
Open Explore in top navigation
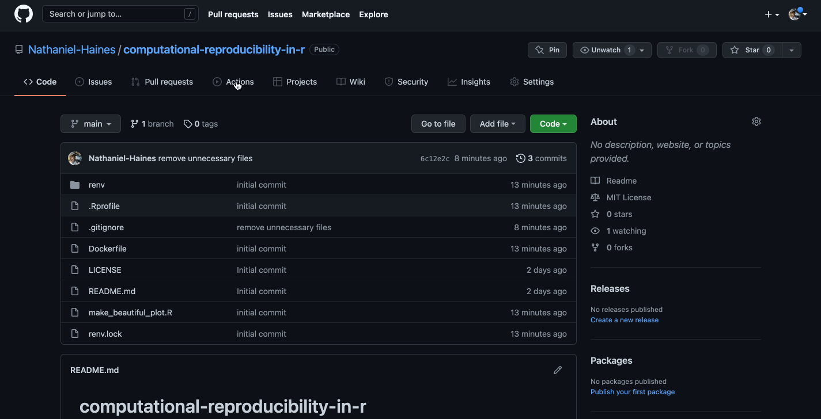pos(373,14)
